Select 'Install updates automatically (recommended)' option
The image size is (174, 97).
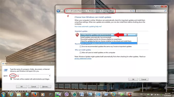point(109,37)
